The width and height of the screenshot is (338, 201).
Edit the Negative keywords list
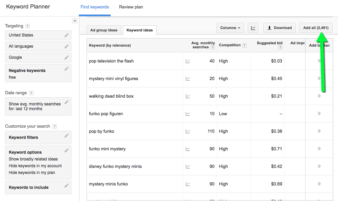coord(67,69)
